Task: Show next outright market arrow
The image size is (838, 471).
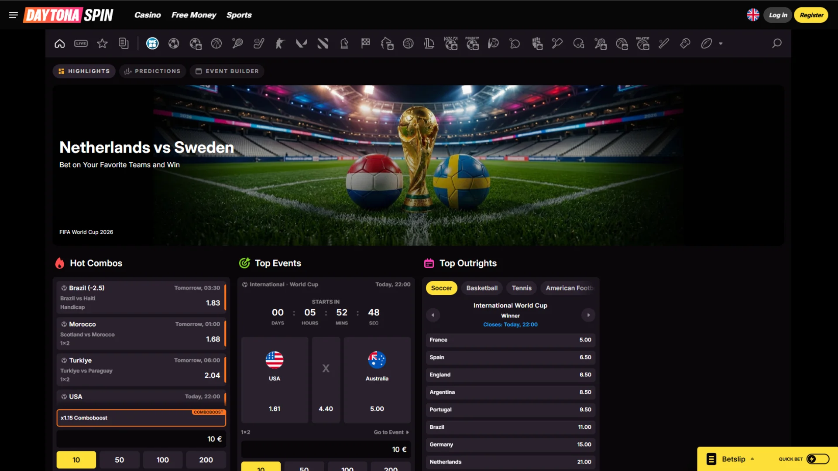Action: pos(588,315)
